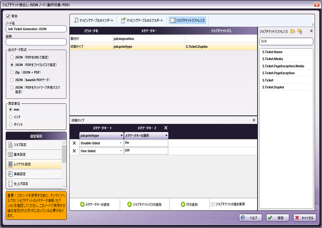This screenshot has height=228, width=322.
Task: Close the 印刷タイプ detail panel
Action: tap(254, 120)
